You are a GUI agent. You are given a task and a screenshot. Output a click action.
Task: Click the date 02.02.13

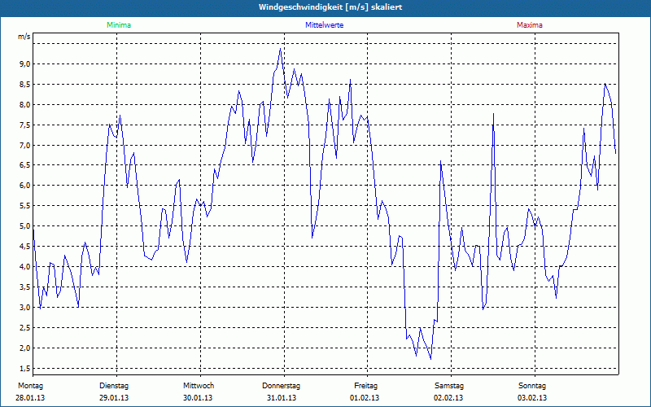[x=448, y=398]
